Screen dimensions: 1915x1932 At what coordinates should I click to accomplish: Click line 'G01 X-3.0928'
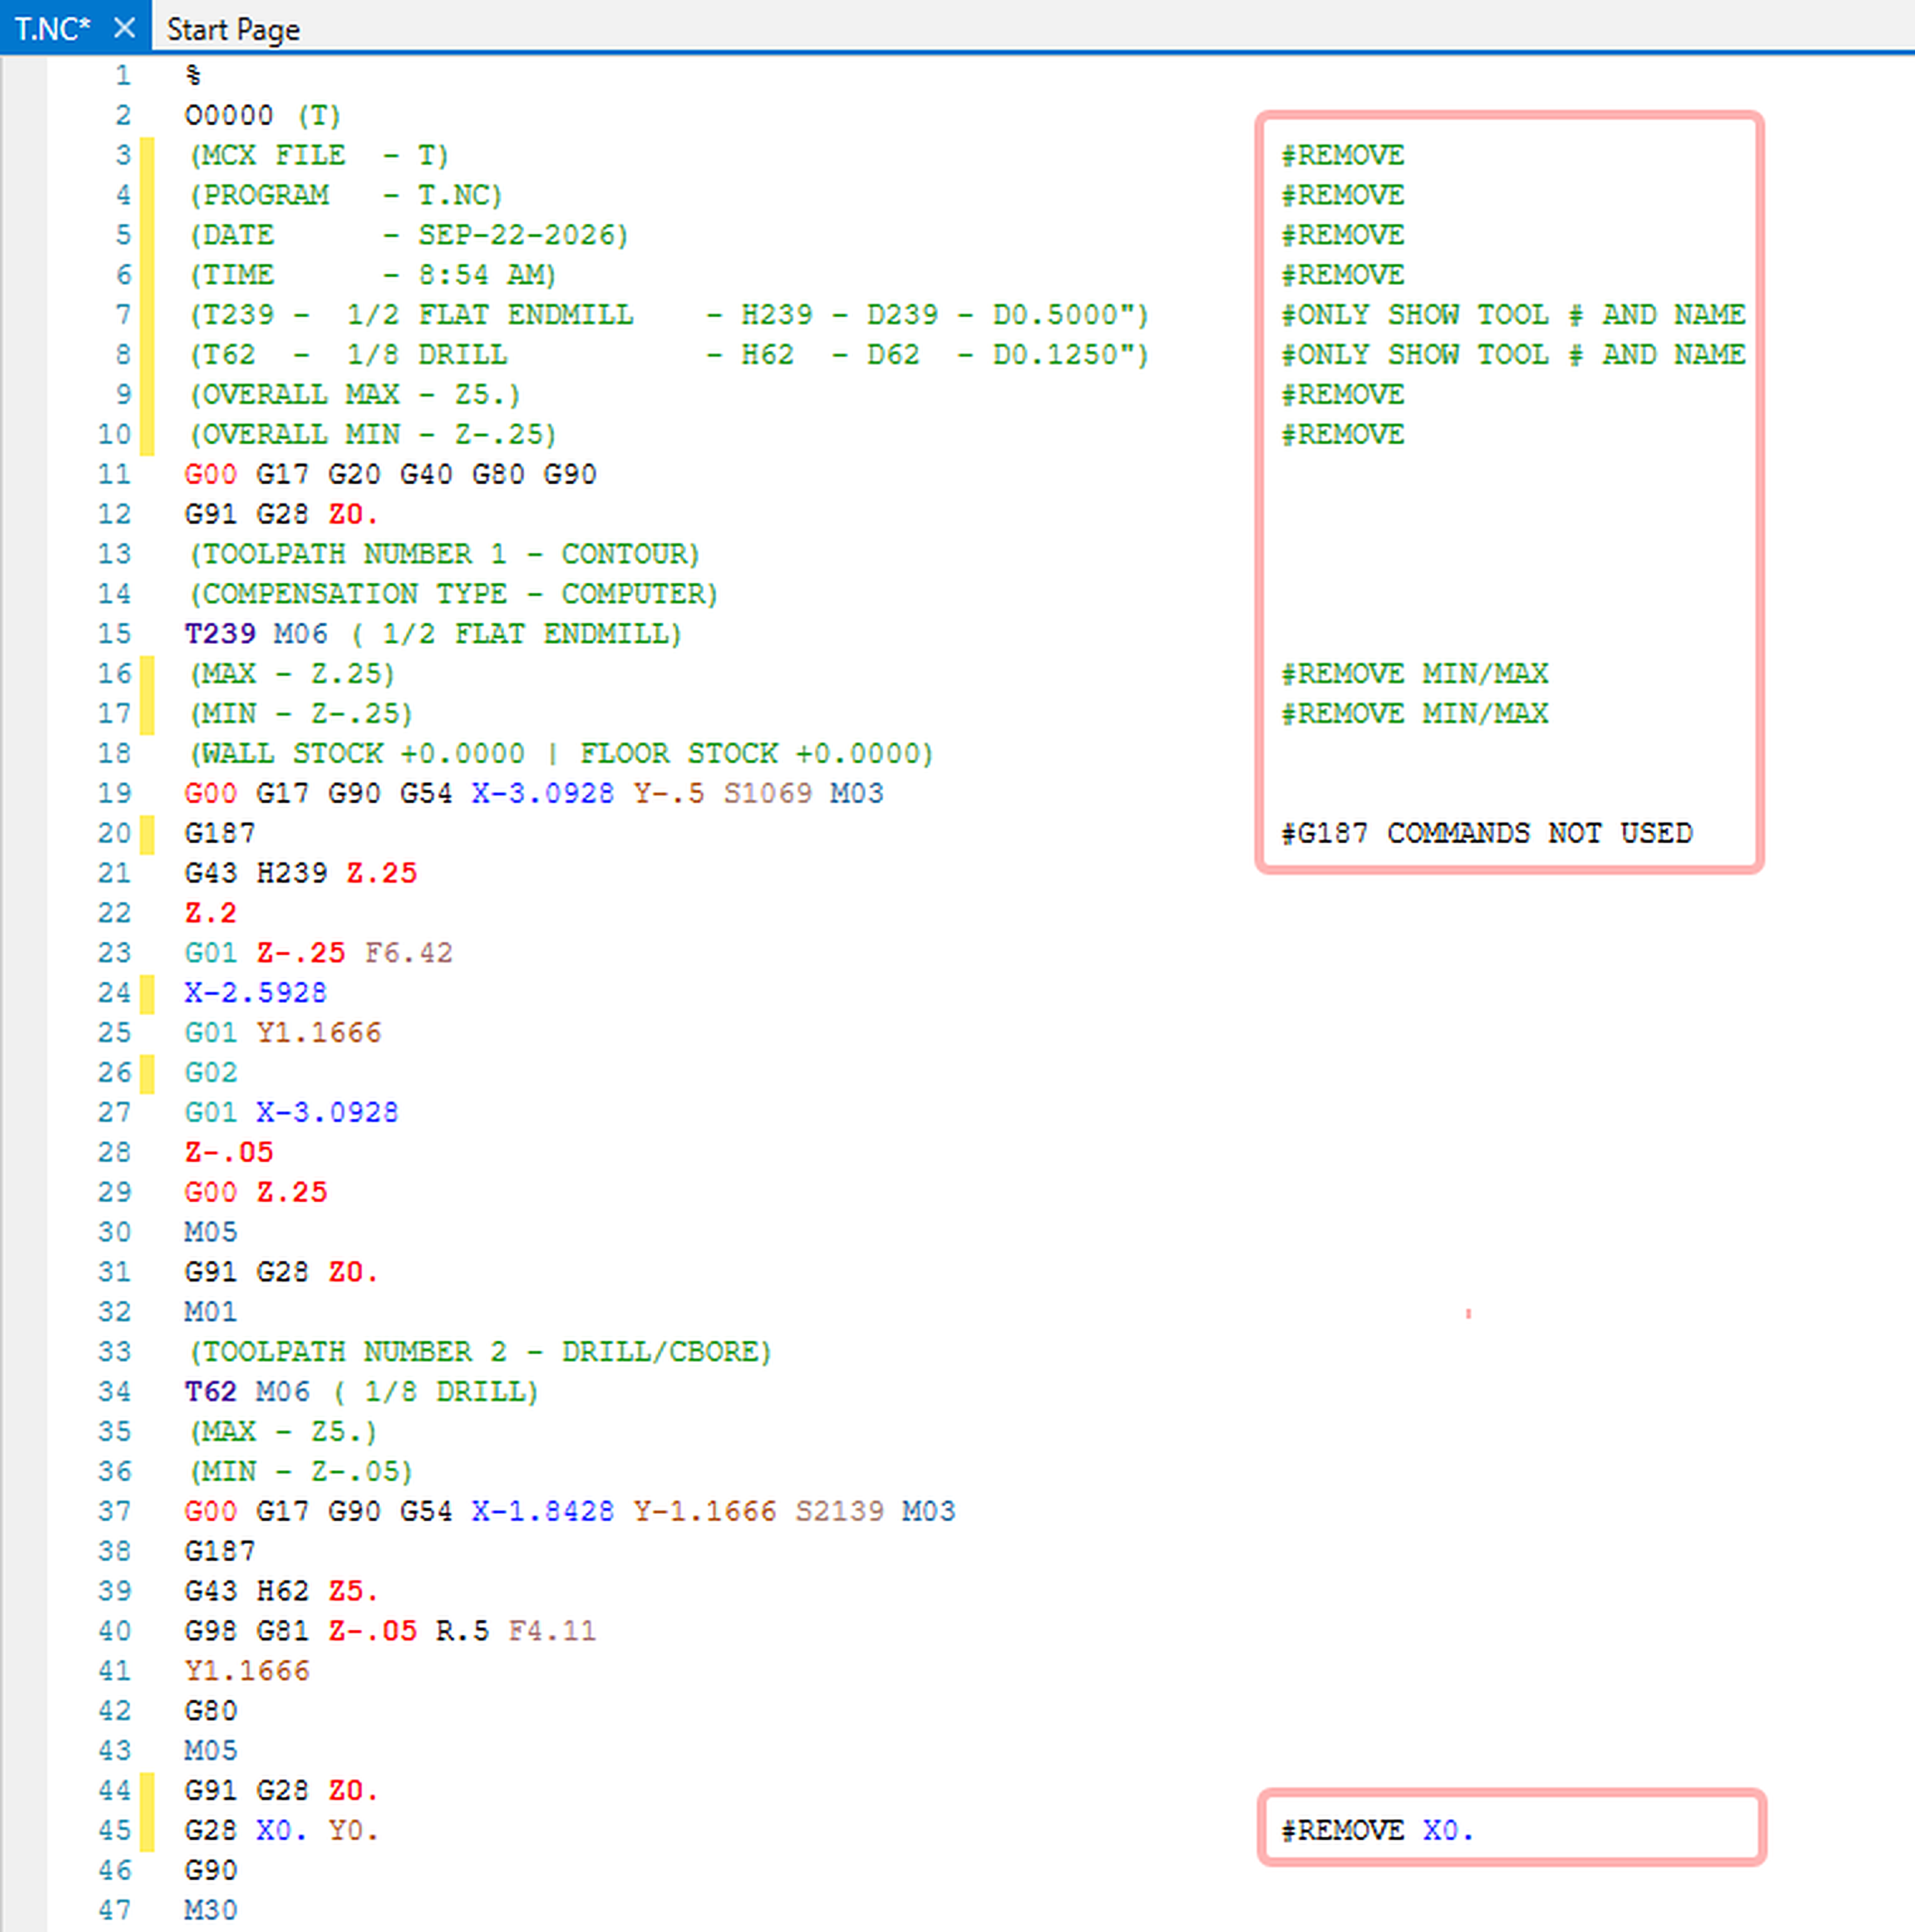pos(292,1113)
